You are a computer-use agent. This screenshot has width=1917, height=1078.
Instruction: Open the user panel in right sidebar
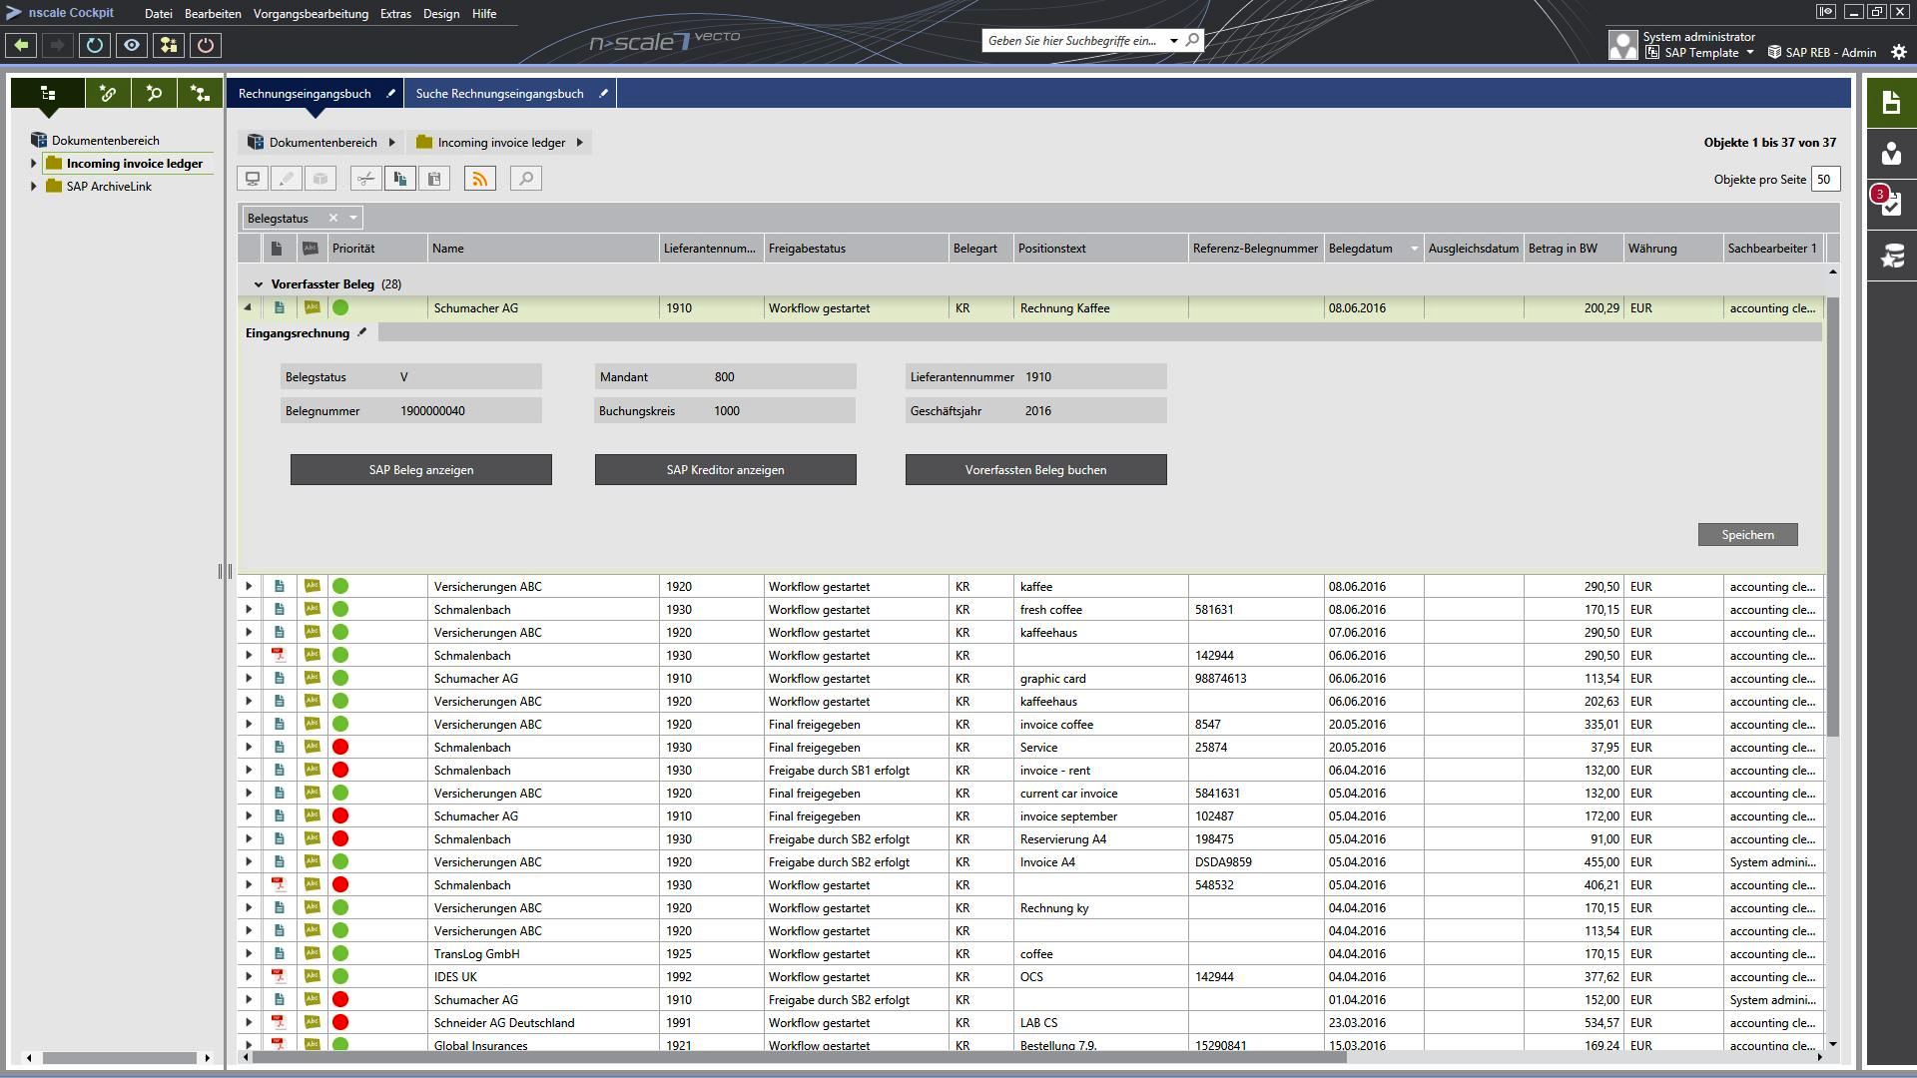pyautogui.click(x=1891, y=154)
